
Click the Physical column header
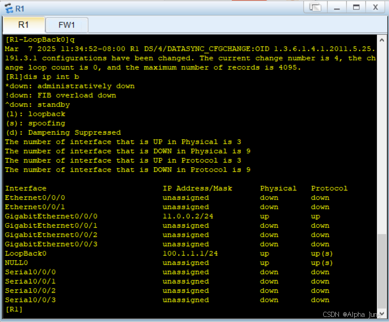pyautogui.click(x=278, y=188)
